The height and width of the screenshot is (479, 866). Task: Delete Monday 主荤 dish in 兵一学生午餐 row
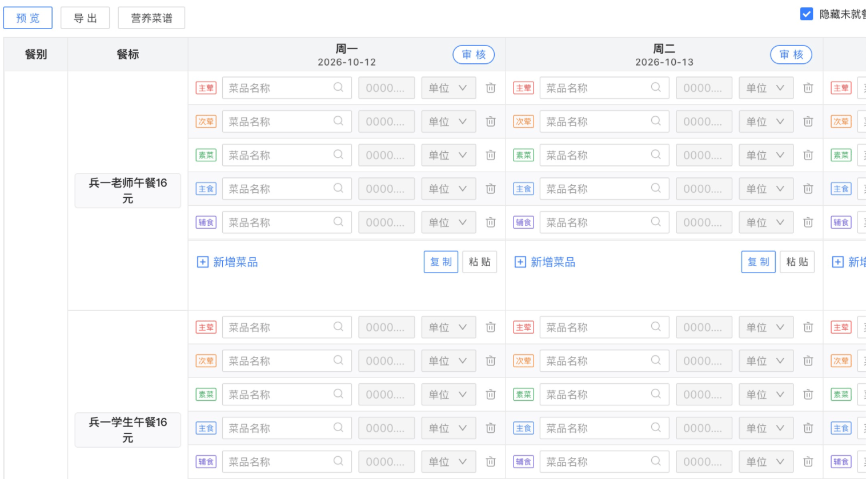[x=491, y=328]
